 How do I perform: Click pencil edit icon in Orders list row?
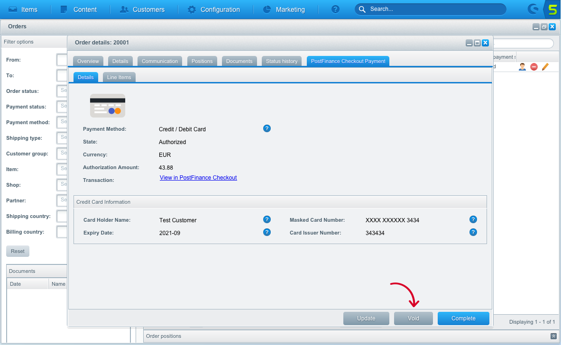click(545, 67)
